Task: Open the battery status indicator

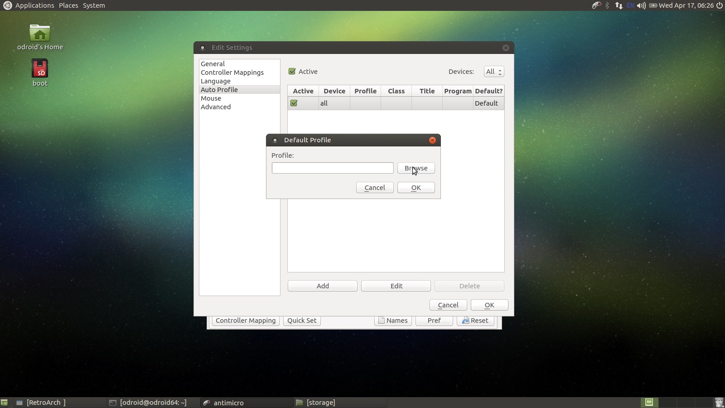Action: tap(653, 5)
